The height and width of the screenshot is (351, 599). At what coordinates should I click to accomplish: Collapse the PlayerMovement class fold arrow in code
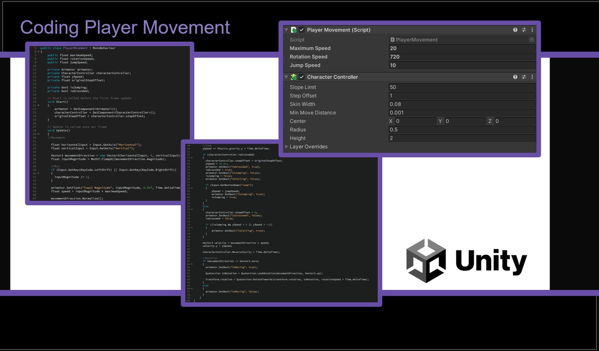point(38,52)
